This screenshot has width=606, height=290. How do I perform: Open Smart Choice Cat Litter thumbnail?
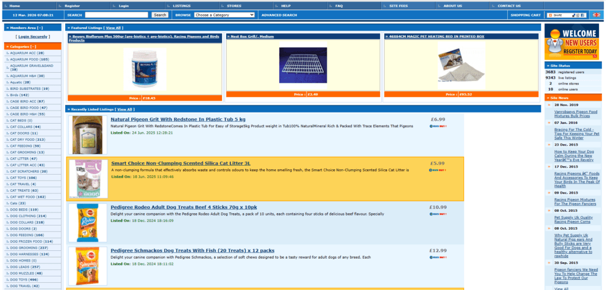88,179
